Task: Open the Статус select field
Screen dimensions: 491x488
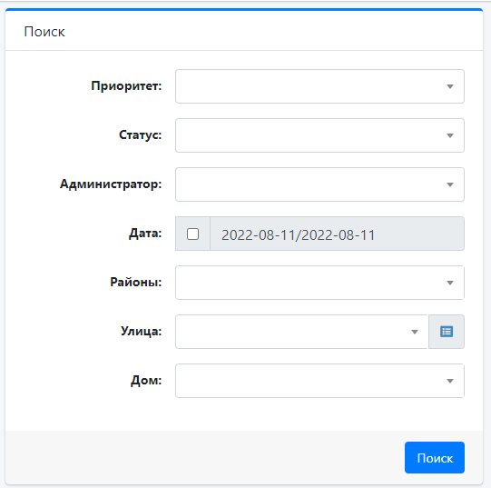Action: tap(319, 135)
